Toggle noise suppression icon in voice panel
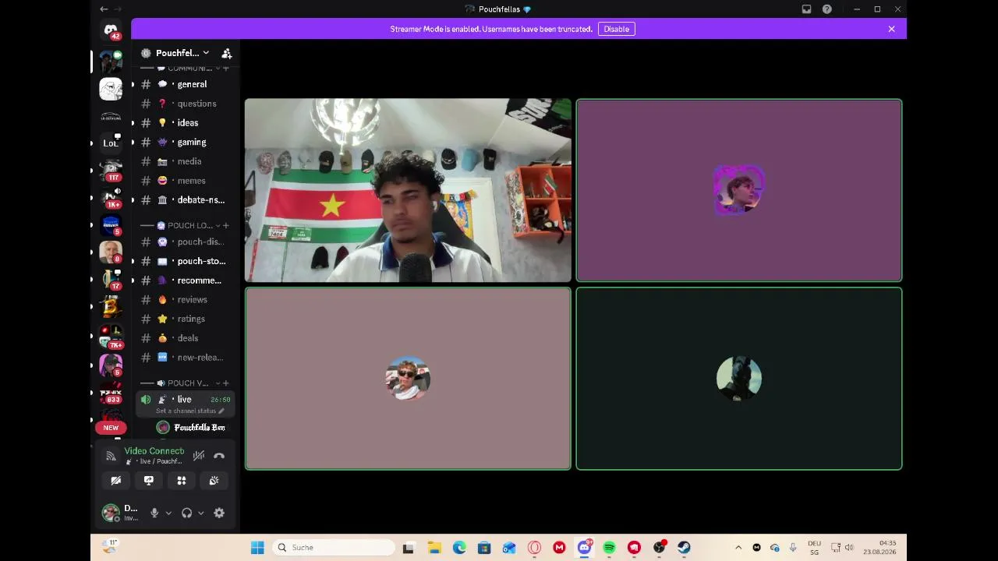This screenshot has height=561, width=998. [199, 456]
